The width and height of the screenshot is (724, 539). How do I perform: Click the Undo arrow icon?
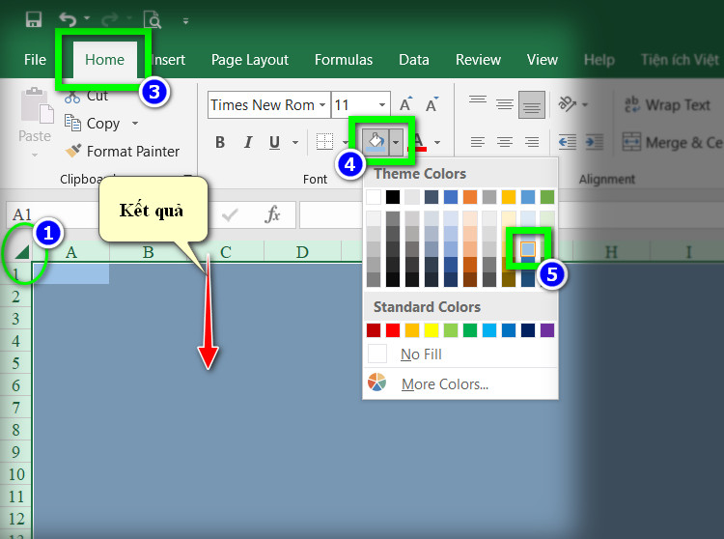tap(68, 19)
